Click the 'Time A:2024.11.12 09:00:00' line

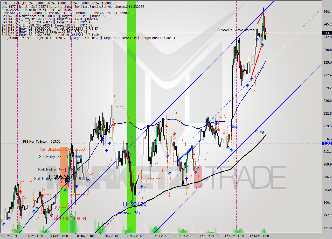[x=67, y=13]
